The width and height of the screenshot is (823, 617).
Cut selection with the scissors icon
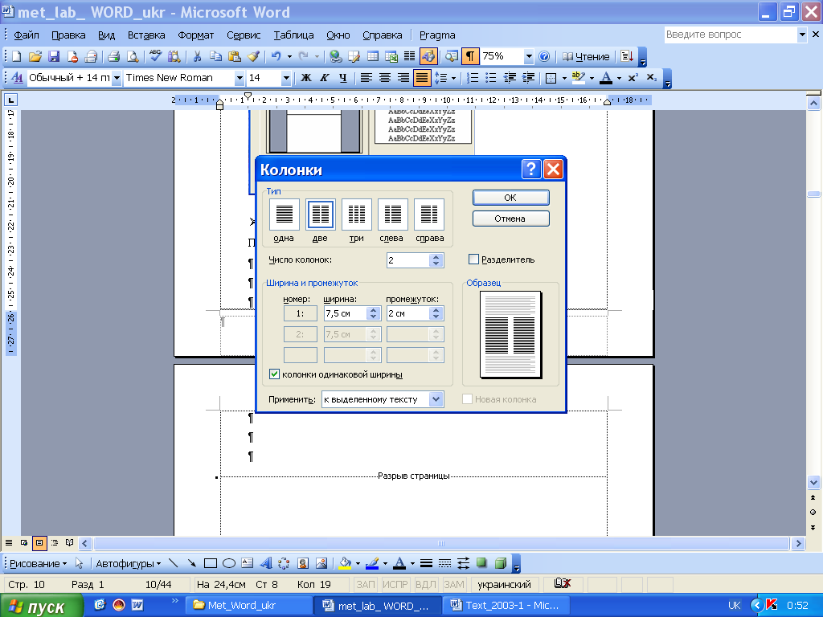[x=198, y=56]
